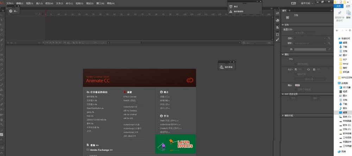Create a new HTML5 Canvas document

(x=130, y=97)
